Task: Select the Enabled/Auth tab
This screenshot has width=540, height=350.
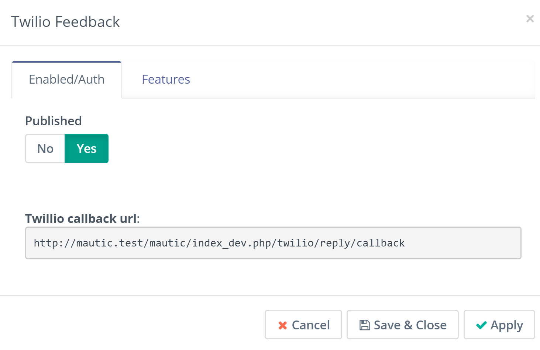Action: [66, 79]
